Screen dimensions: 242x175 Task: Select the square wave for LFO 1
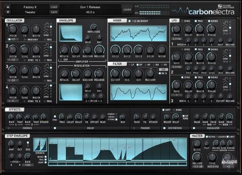click(x=230, y=22)
